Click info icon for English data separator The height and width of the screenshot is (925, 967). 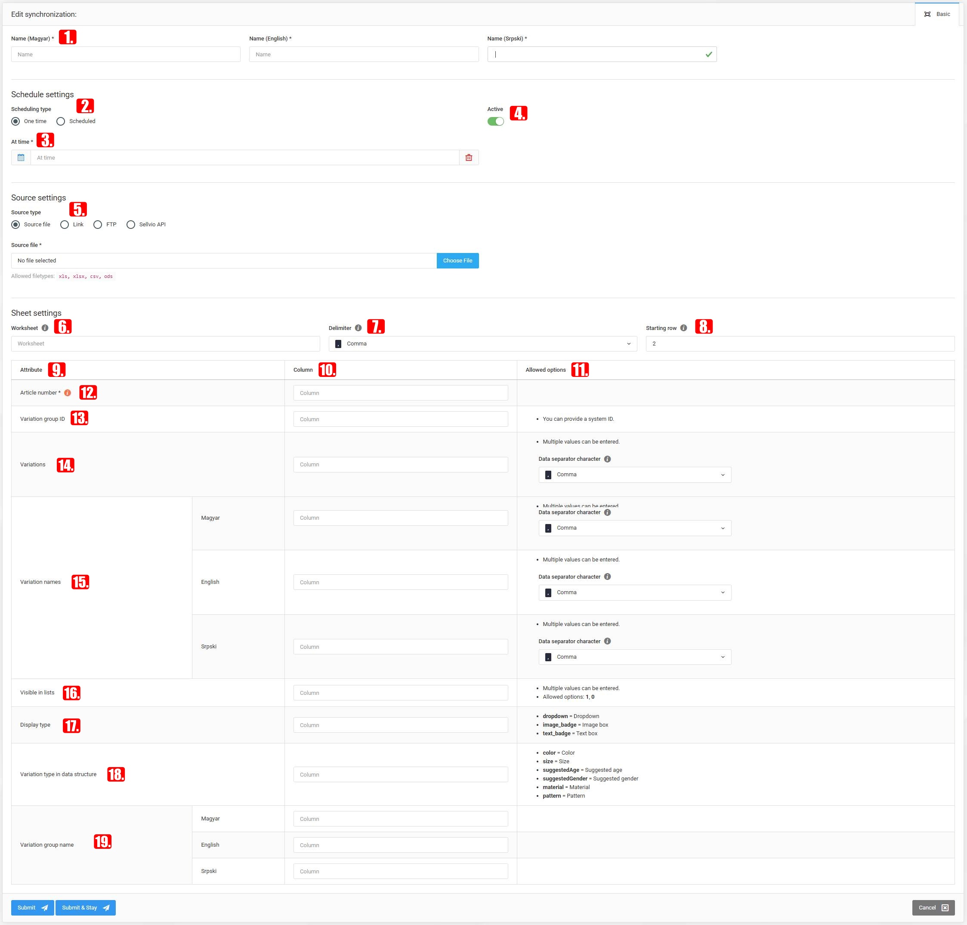click(x=608, y=577)
